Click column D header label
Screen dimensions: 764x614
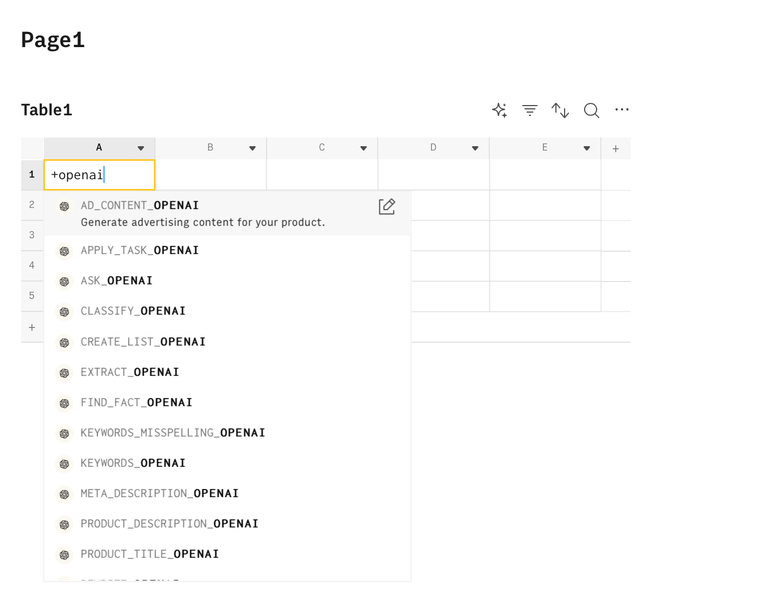pos(433,148)
